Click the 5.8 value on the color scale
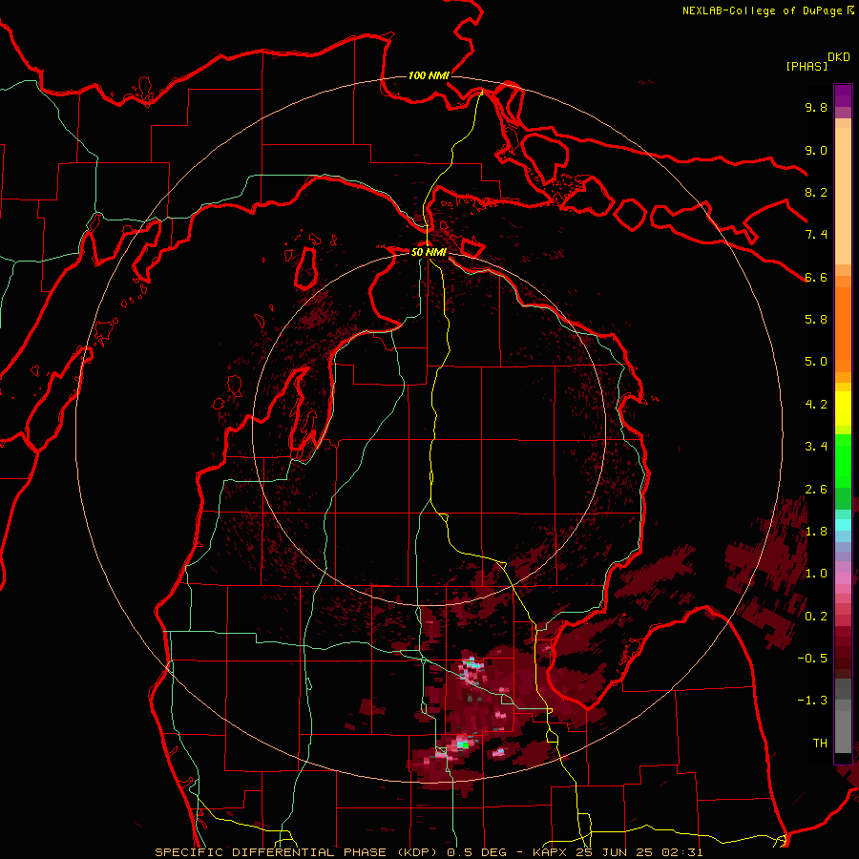The width and height of the screenshot is (859, 859). pyautogui.click(x=816, y=320)
